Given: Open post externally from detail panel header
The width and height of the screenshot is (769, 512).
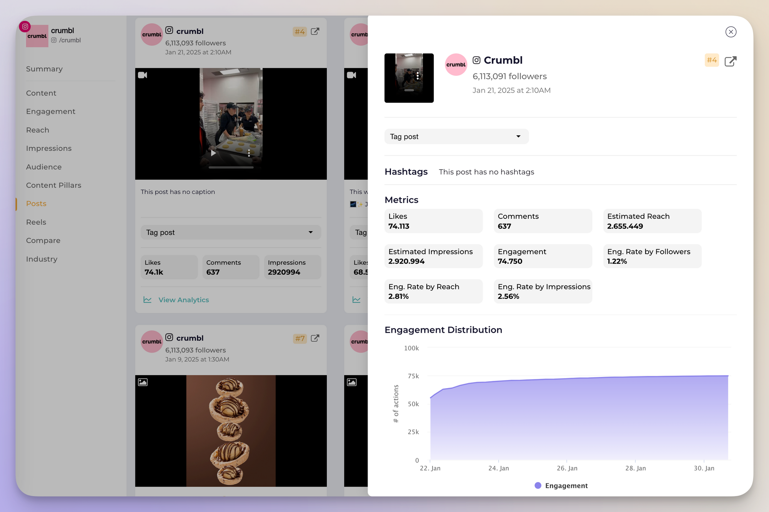Looking at the screenshot, I should pyautogui.click(x=730, y=61).
